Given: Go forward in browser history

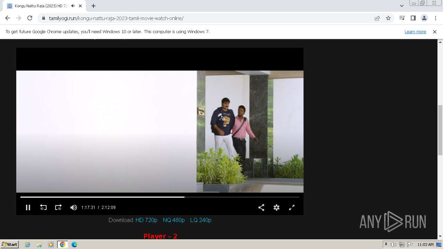Looking at the screenshot, I should (19, 18).
